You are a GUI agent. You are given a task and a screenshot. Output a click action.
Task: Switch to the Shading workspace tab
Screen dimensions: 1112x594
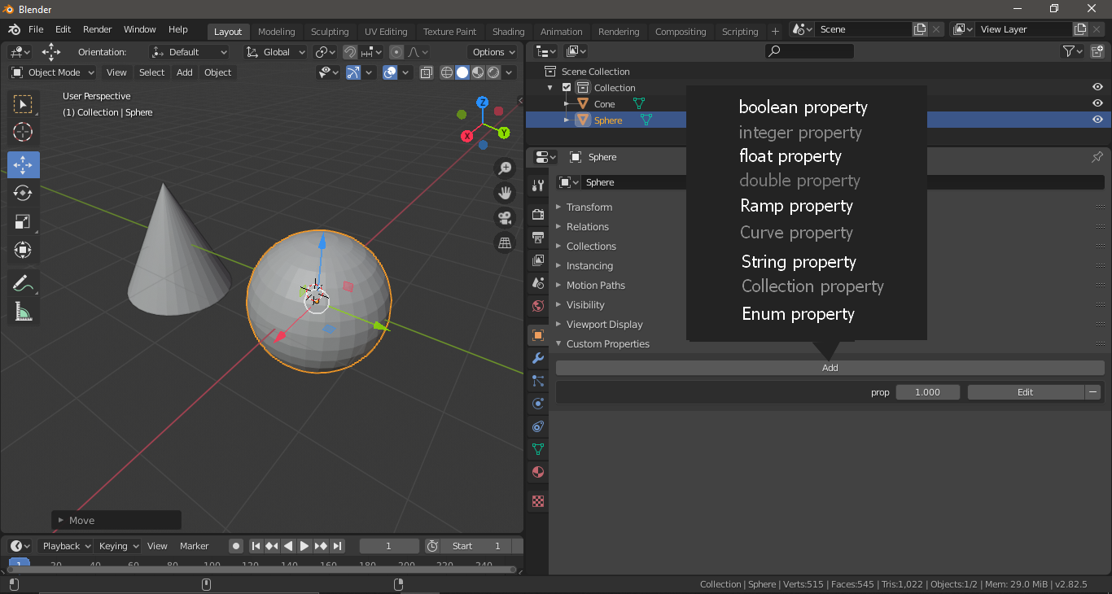[508, 32]
